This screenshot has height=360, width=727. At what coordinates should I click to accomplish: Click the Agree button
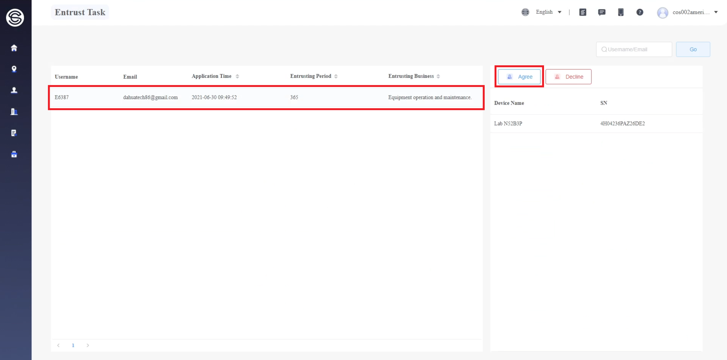coord(519,77)
